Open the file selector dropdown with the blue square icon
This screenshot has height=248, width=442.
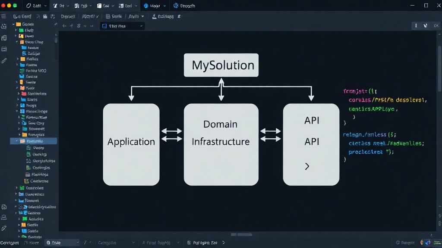(x=122, y=26)
